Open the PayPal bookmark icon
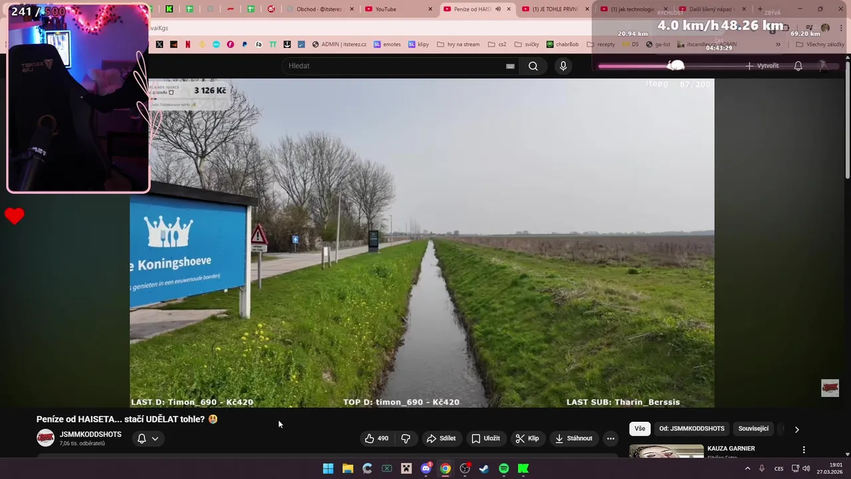851x479 pixels. [x=245, y=45]
